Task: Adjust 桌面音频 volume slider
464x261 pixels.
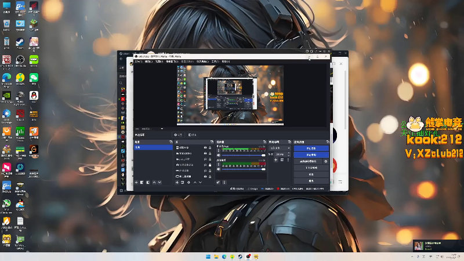Action: [244, 169]
